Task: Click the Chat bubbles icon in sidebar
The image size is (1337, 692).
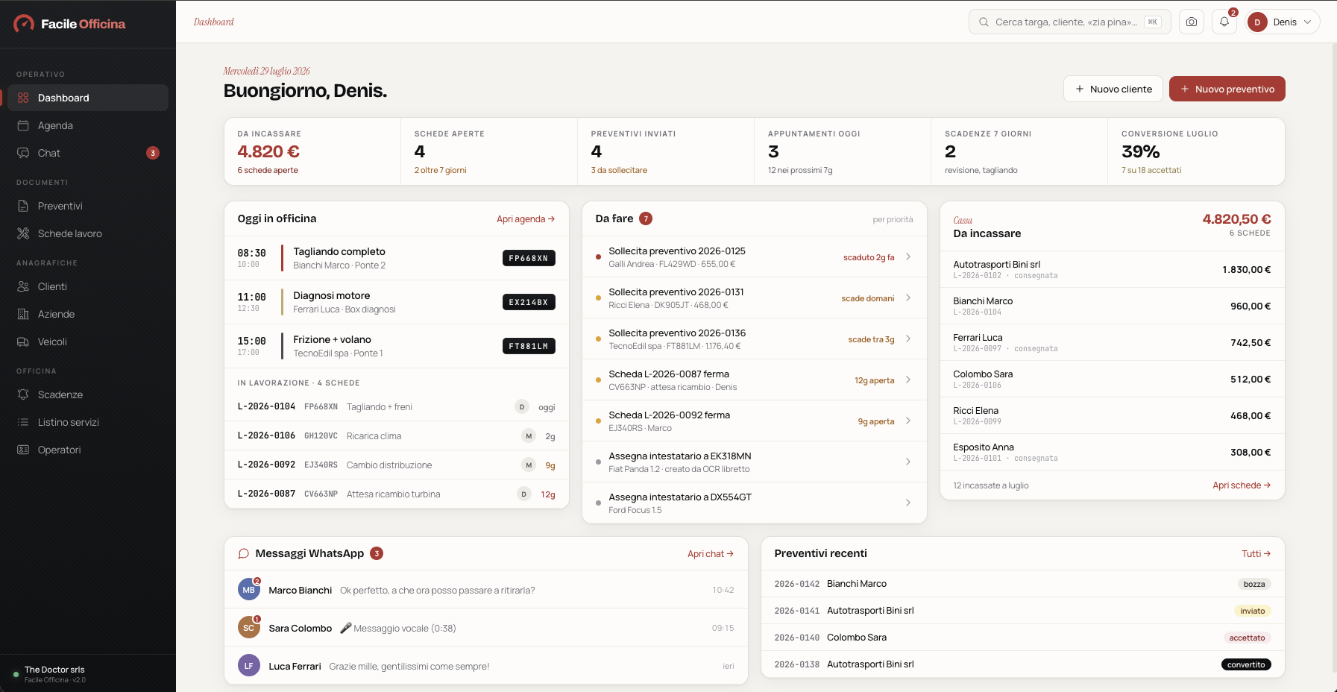Action: click(x=23, y=153)
